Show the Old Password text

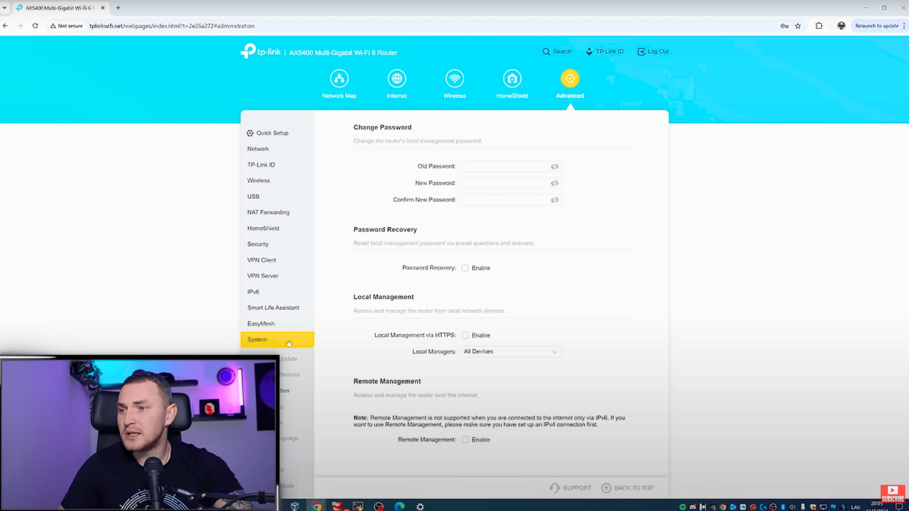554,167
